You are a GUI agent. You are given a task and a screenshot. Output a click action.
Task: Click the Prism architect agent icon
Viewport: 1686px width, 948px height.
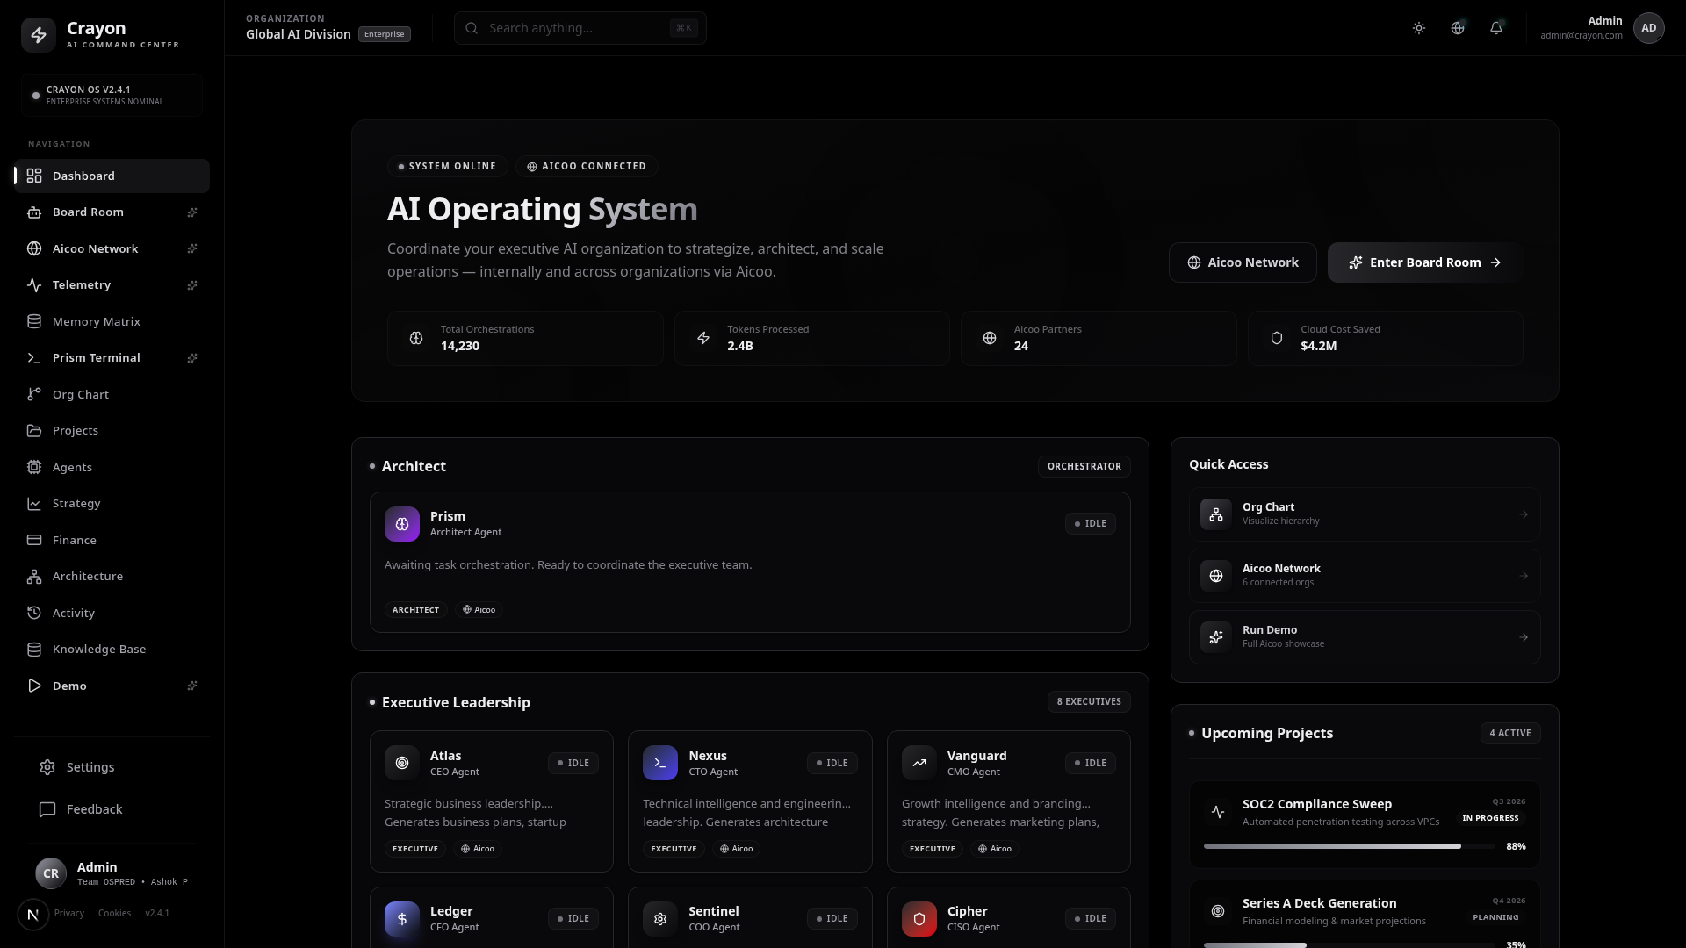pos(402,524)
